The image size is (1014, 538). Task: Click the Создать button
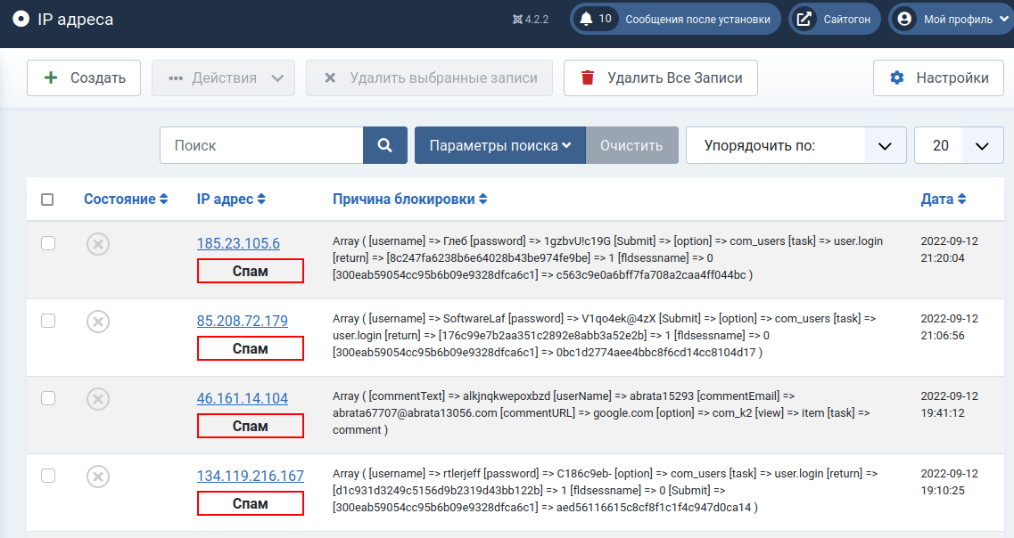(84, 78)
